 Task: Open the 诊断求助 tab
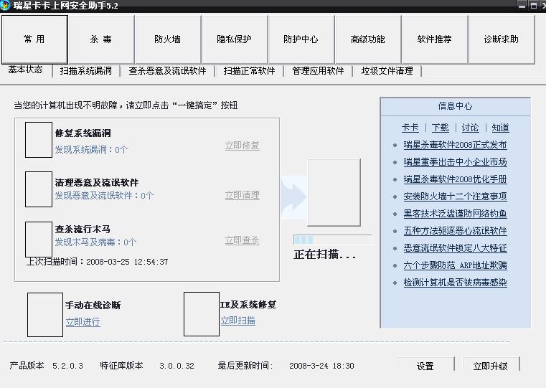click(502, 39)
